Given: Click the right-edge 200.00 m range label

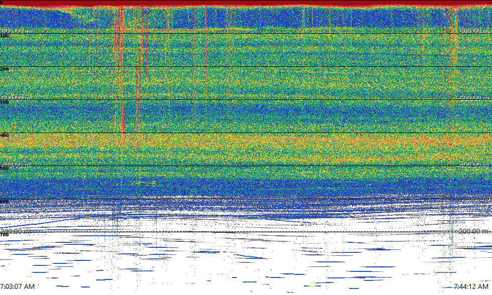Looking at the screenshot, I should [x=473, y=231].
